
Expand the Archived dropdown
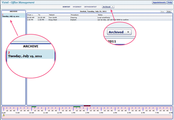click(x=108, y=7)
